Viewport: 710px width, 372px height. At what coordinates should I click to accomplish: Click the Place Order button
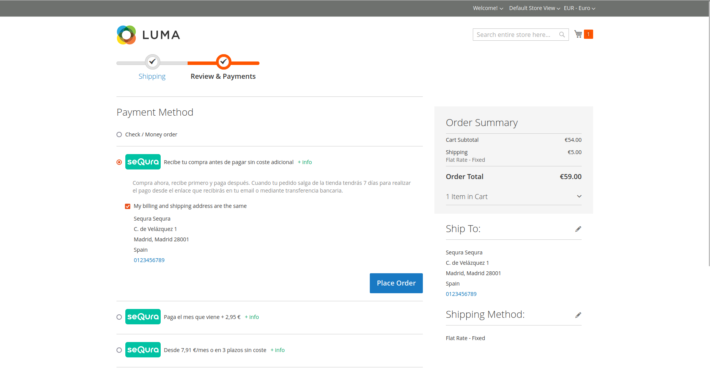coord(396,283)
